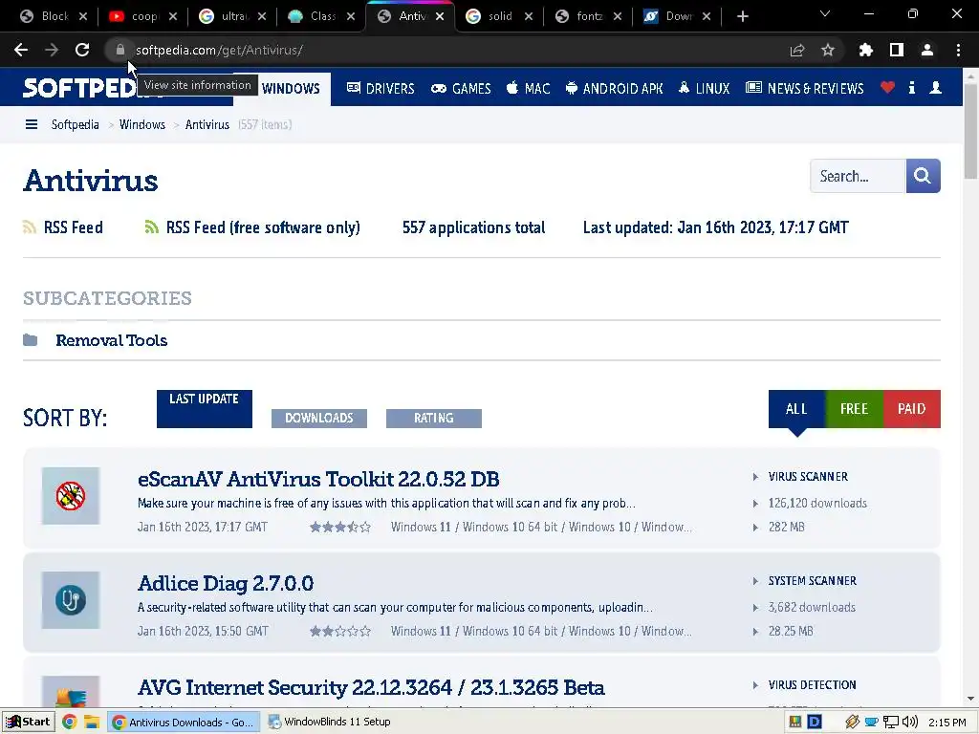Click the green RSS Feed free software icon

[152, 227]
